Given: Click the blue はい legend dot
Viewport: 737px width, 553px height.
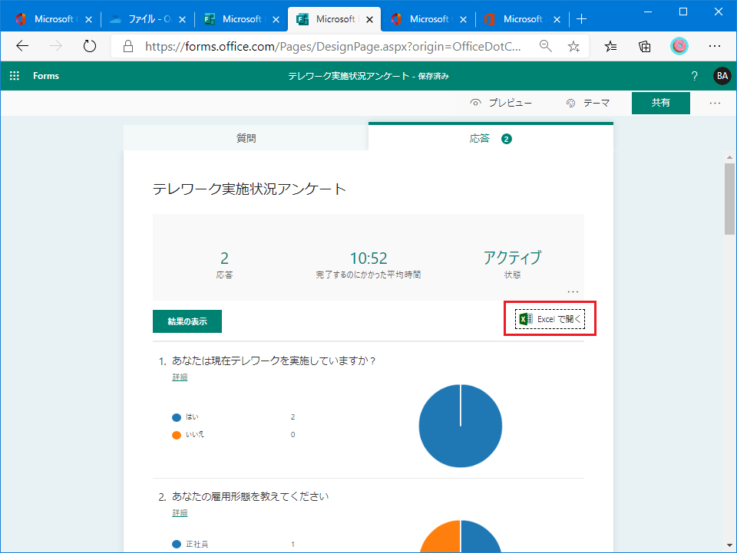Looking at the screenshot, I should [177, 417].
